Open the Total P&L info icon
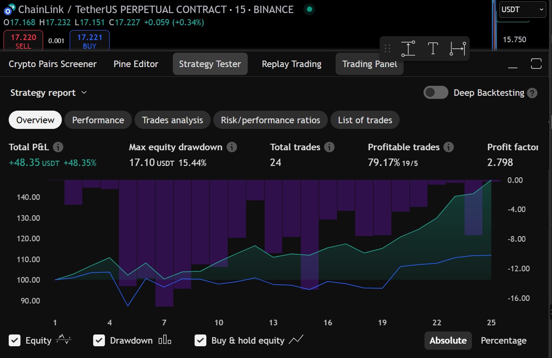This screenshot has width=552, height=358. [x=58, y=147]
